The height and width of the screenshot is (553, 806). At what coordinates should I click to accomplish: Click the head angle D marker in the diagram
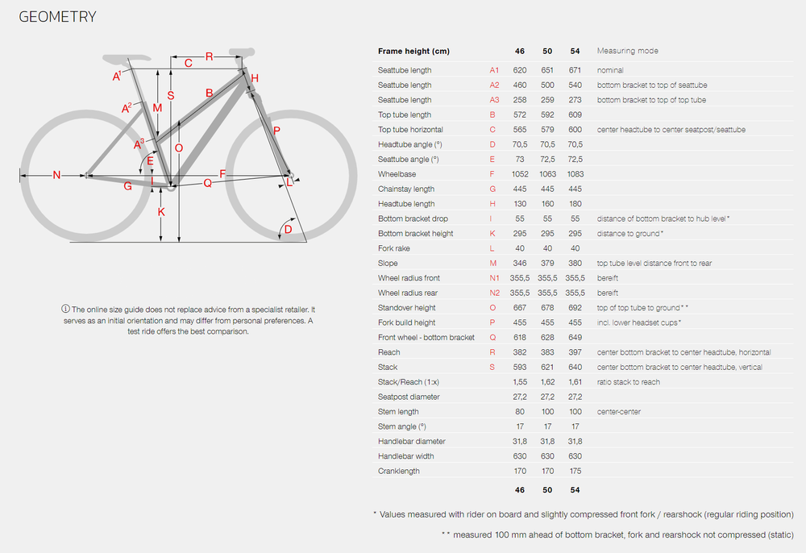click(x=289, y=231)
